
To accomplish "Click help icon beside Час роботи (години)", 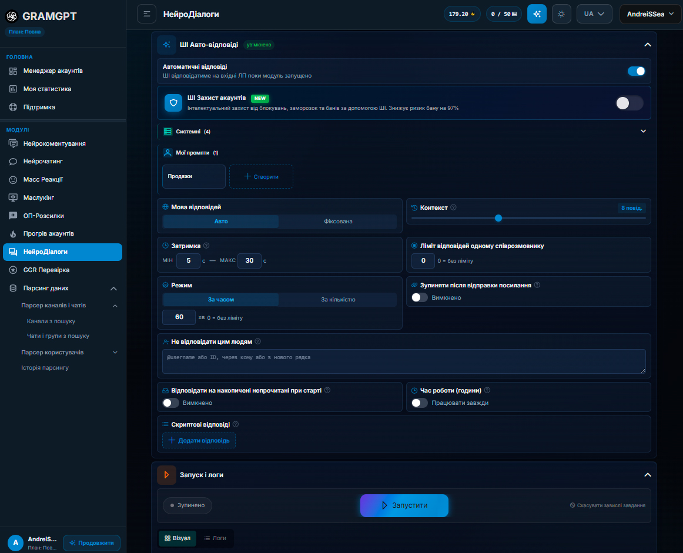I will pos(487,390).
